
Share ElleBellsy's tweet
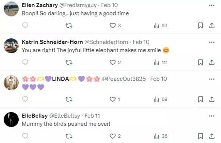pos(211,136)
